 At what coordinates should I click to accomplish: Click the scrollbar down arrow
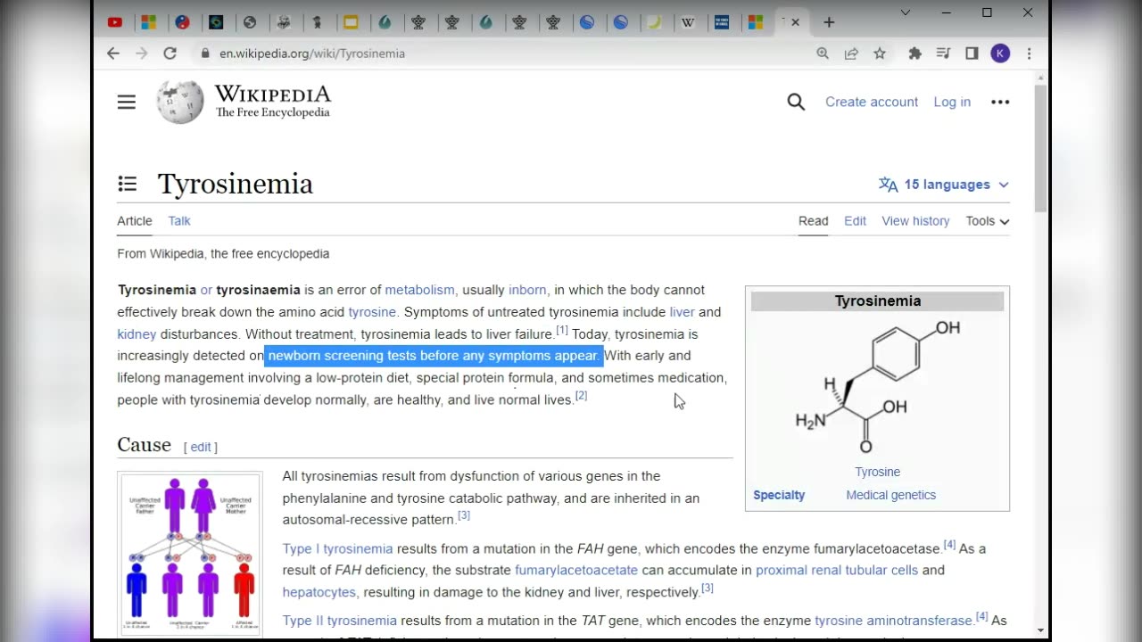coord(1040,630)
